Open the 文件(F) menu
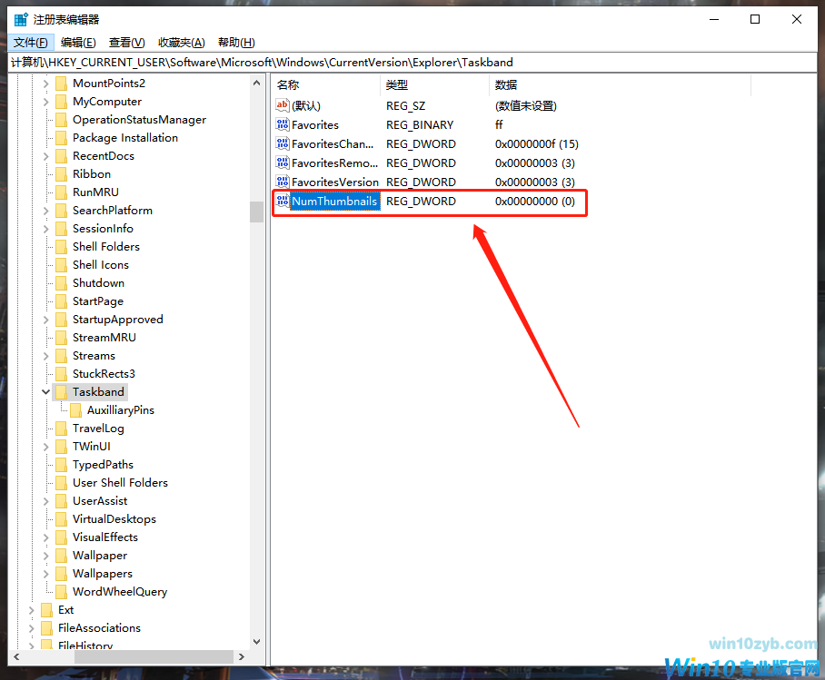The width and height of the screenshot is (825, 680). tap(31, 43)
